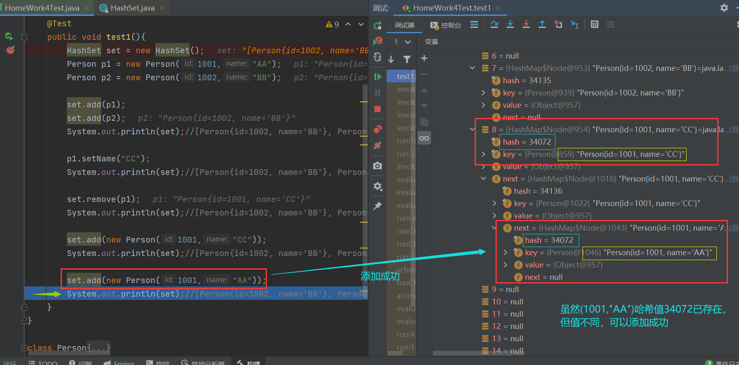Toggle mute breakpoints icon

click(x=377, y=145)
